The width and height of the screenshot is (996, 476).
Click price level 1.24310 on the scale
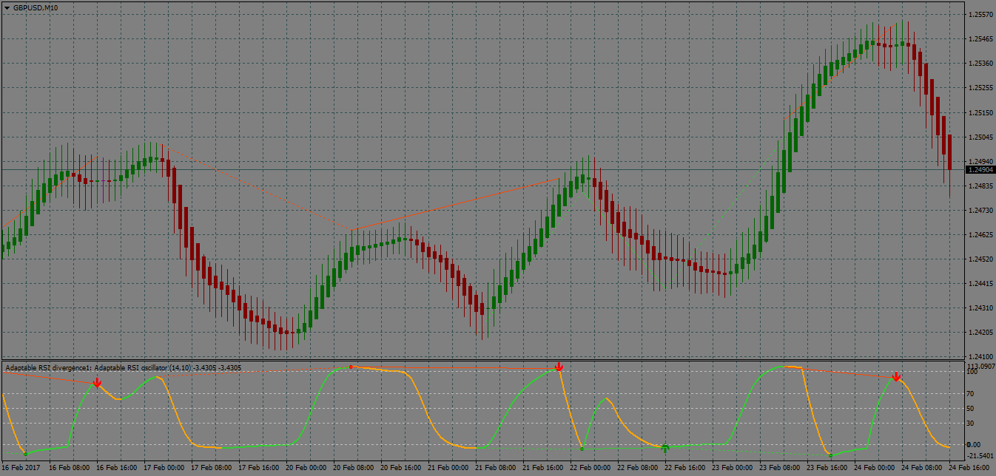click(x=980, y=307)
